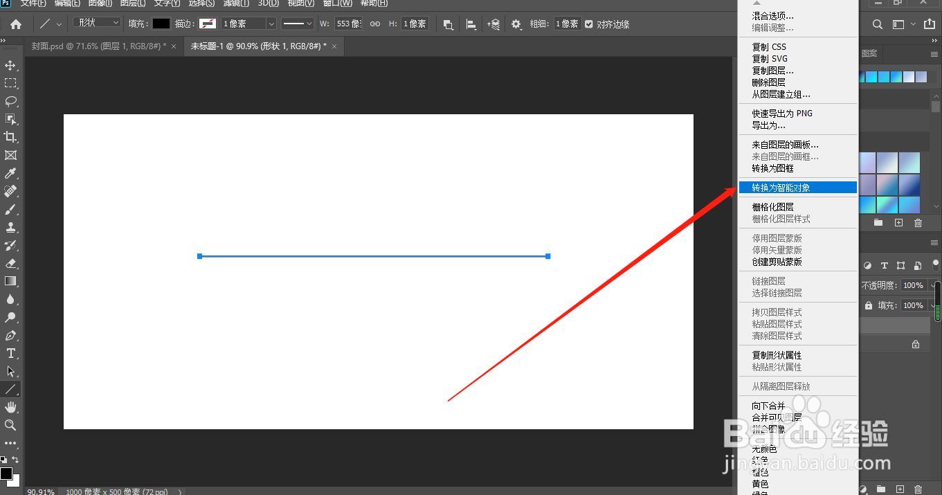
Task: Click the share export icon at top right
Action: [930, 24]
